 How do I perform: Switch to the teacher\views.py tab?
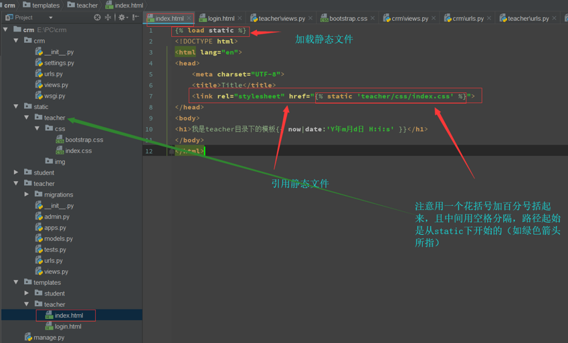[282, 18]
